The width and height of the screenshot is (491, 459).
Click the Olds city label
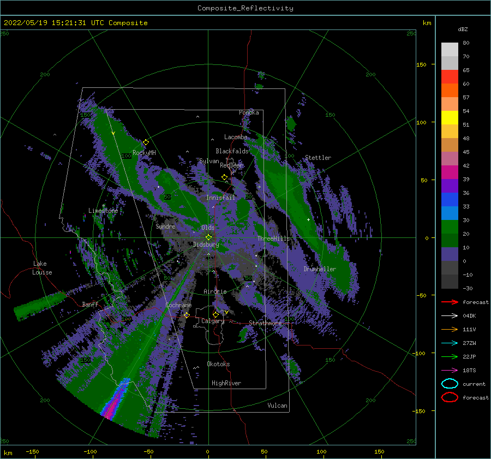click(x=208, y=228)
